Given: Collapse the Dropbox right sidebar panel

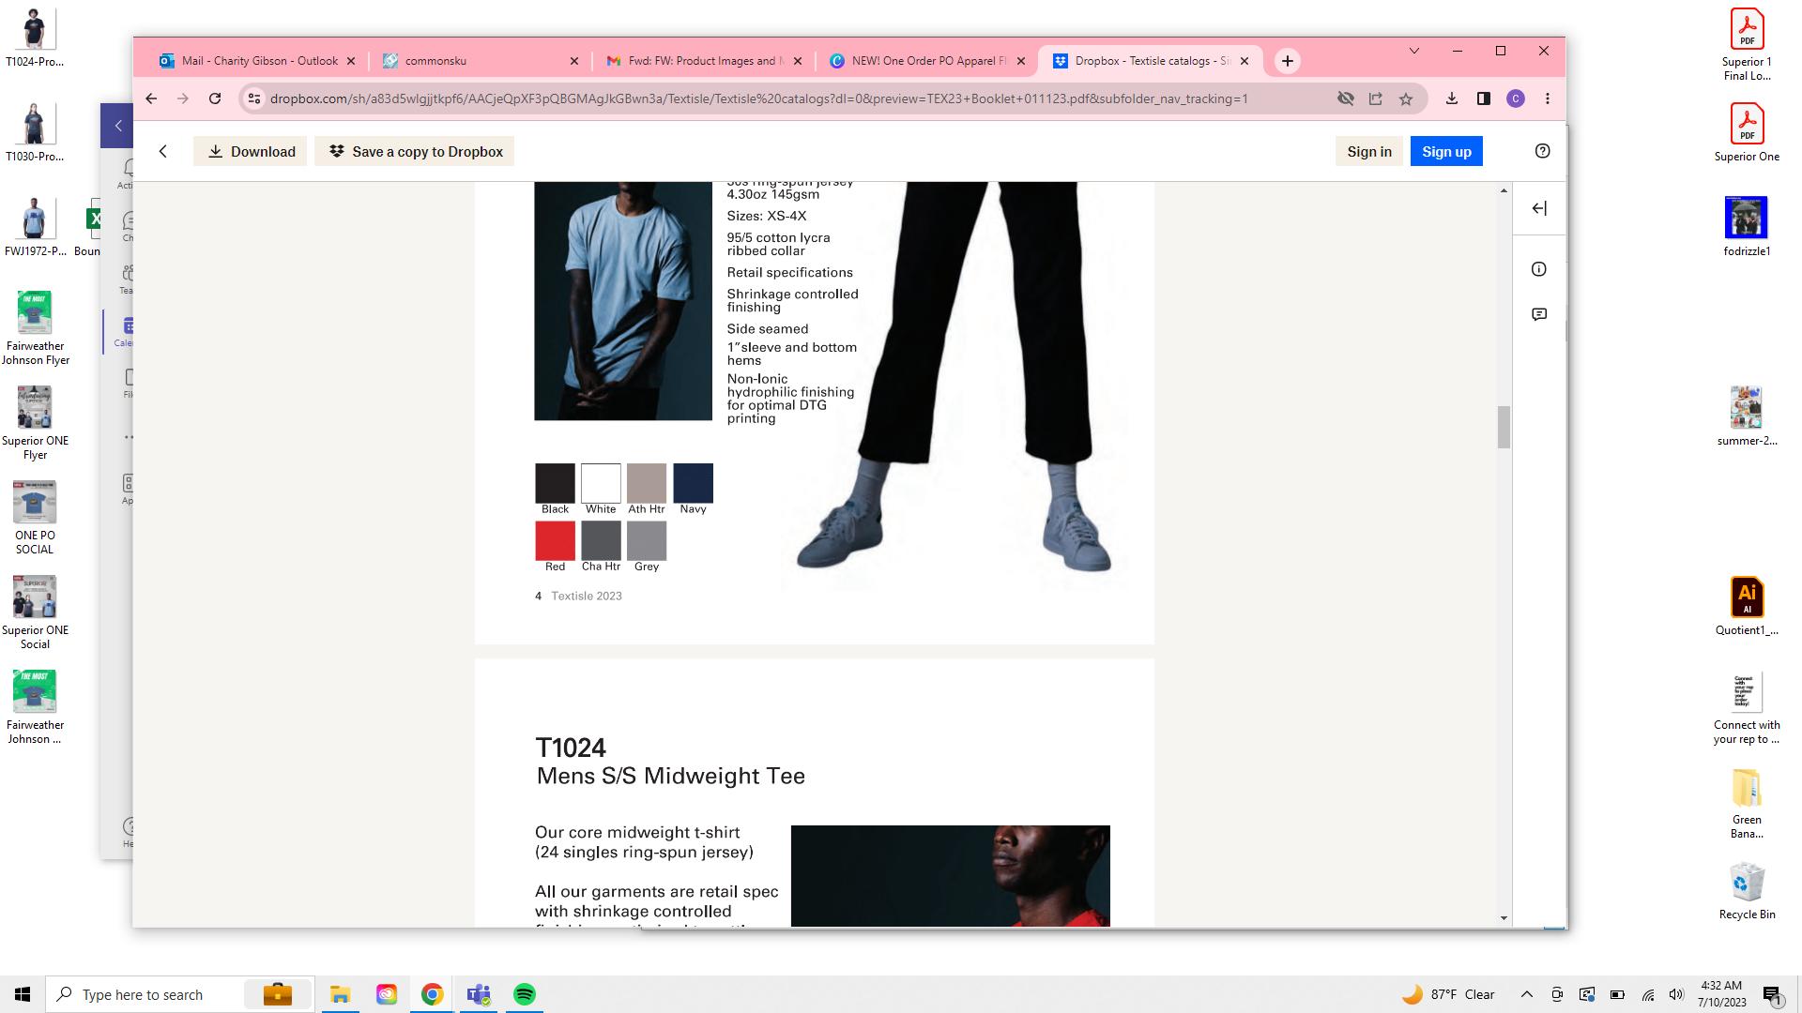Looking at the screenshot, I should [1539, 208].
